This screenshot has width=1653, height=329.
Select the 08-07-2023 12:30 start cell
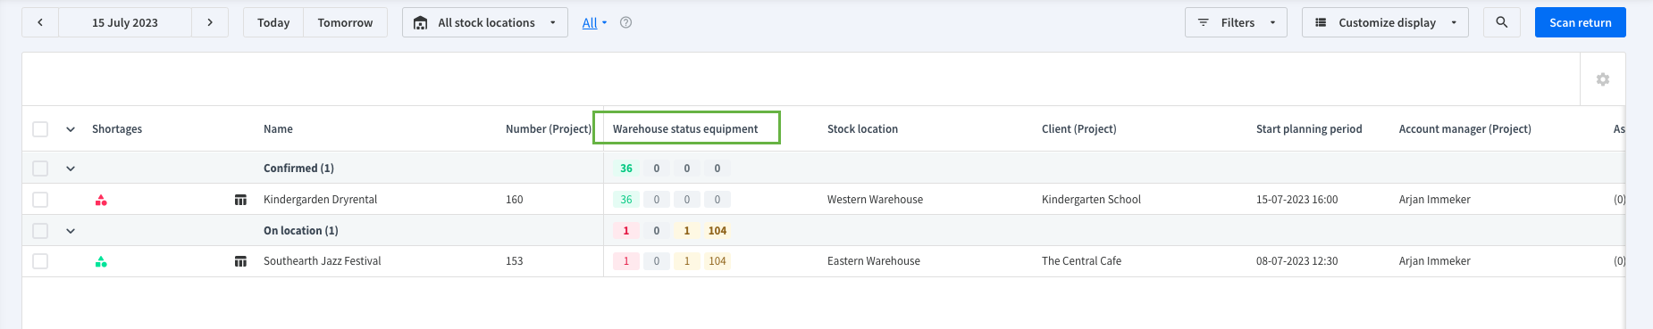point(1296,261)
